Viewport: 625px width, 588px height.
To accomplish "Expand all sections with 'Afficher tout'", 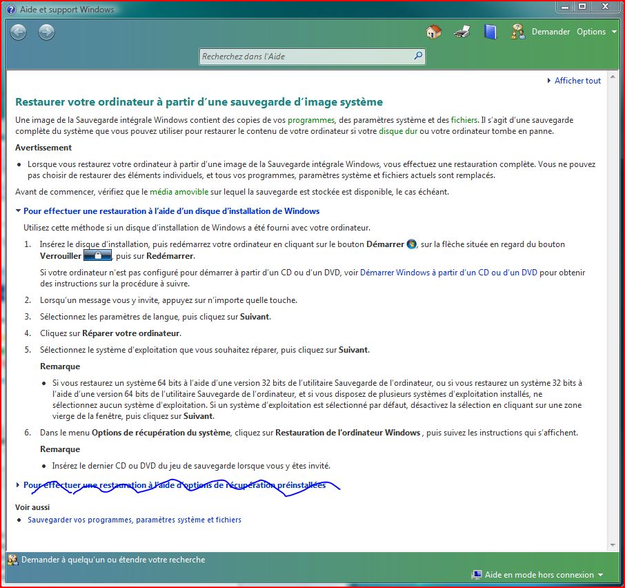I will point(577,81).
